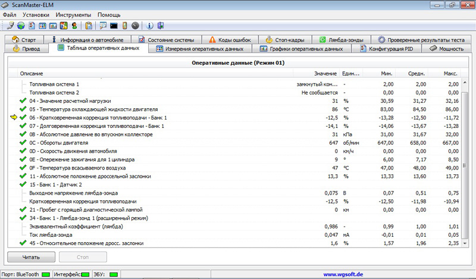
Task: Click the bar chart icon in toolbar
Action: pyautogui.click(x=53, y=26)
